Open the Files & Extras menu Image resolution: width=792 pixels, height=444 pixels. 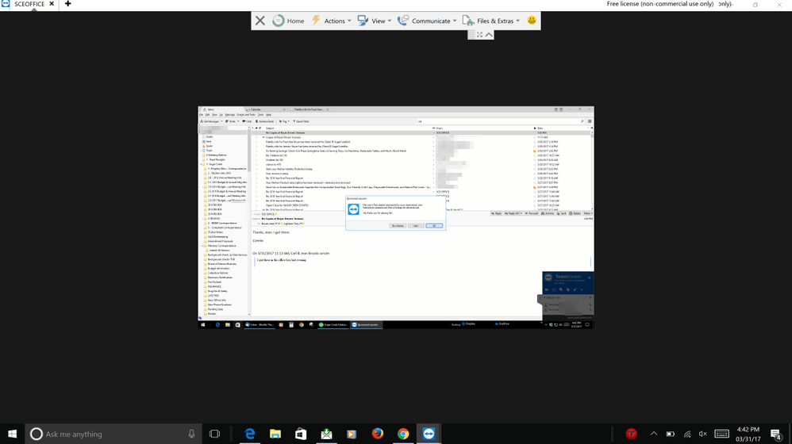(491, 21)
